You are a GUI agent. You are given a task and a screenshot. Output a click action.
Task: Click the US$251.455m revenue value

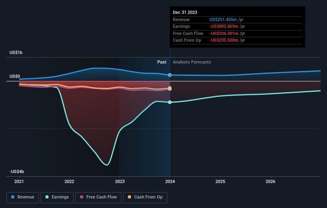click(x=223, y=19)
